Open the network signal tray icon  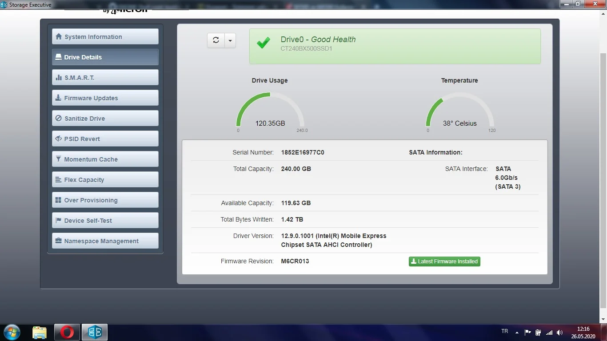549,332
